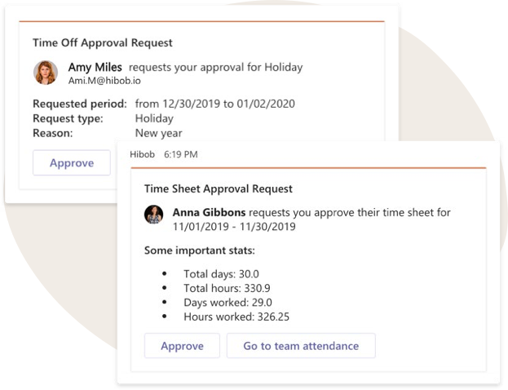Click Amy Miles' profile photo

[x=46, y=73]
